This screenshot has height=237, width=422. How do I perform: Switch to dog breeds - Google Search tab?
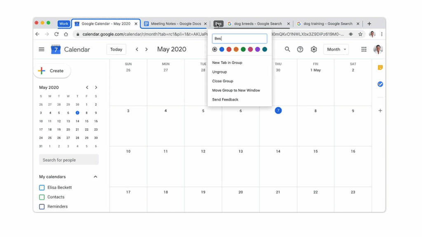[x=258, y=23]
